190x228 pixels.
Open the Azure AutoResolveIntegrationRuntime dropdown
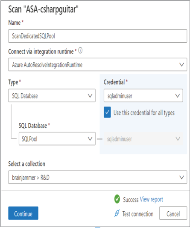tap(97, 65)
